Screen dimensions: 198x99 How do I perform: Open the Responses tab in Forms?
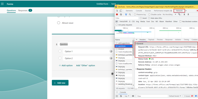pyautogui.click(x=25, y=10)
